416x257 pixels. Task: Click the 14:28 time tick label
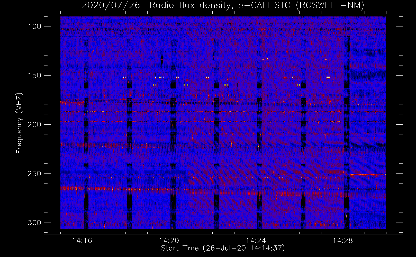(x=343, y=241)
